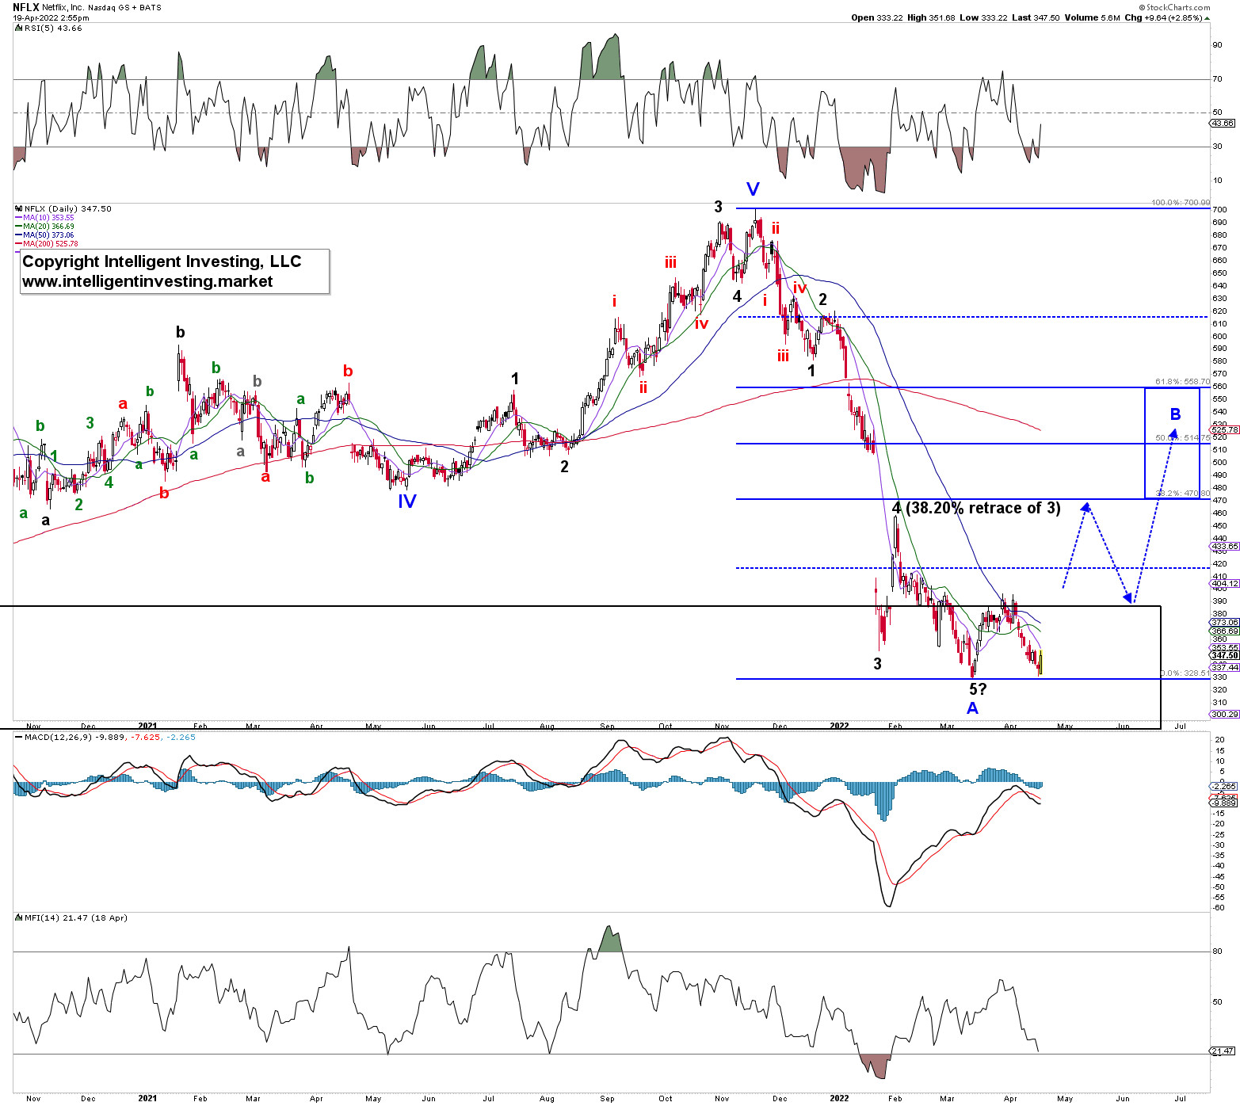
Task: Click the 43.66 RSI value tag
Action: [1223, 124]
